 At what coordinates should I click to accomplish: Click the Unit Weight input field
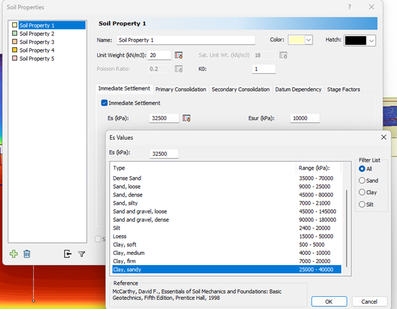point(159,55)
